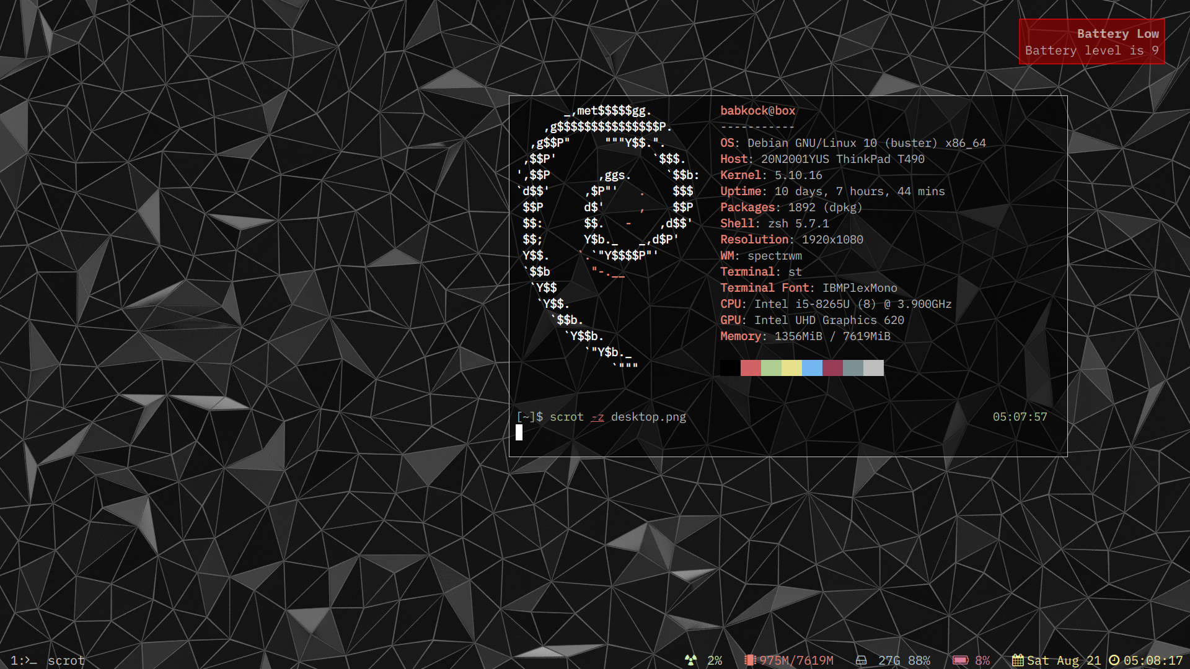The width and height of the screenshot is (1190, 669).
Task: Click the magenta color swatch in palette
Action: 832,368
